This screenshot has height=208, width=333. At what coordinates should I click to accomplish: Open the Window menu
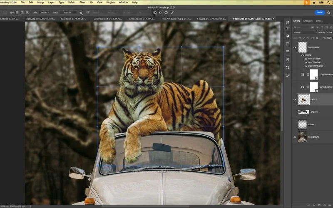click(x=123, y=2)
